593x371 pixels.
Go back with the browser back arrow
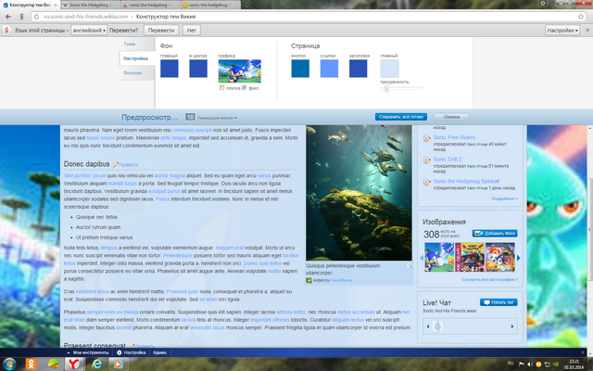tap(8, 17)
